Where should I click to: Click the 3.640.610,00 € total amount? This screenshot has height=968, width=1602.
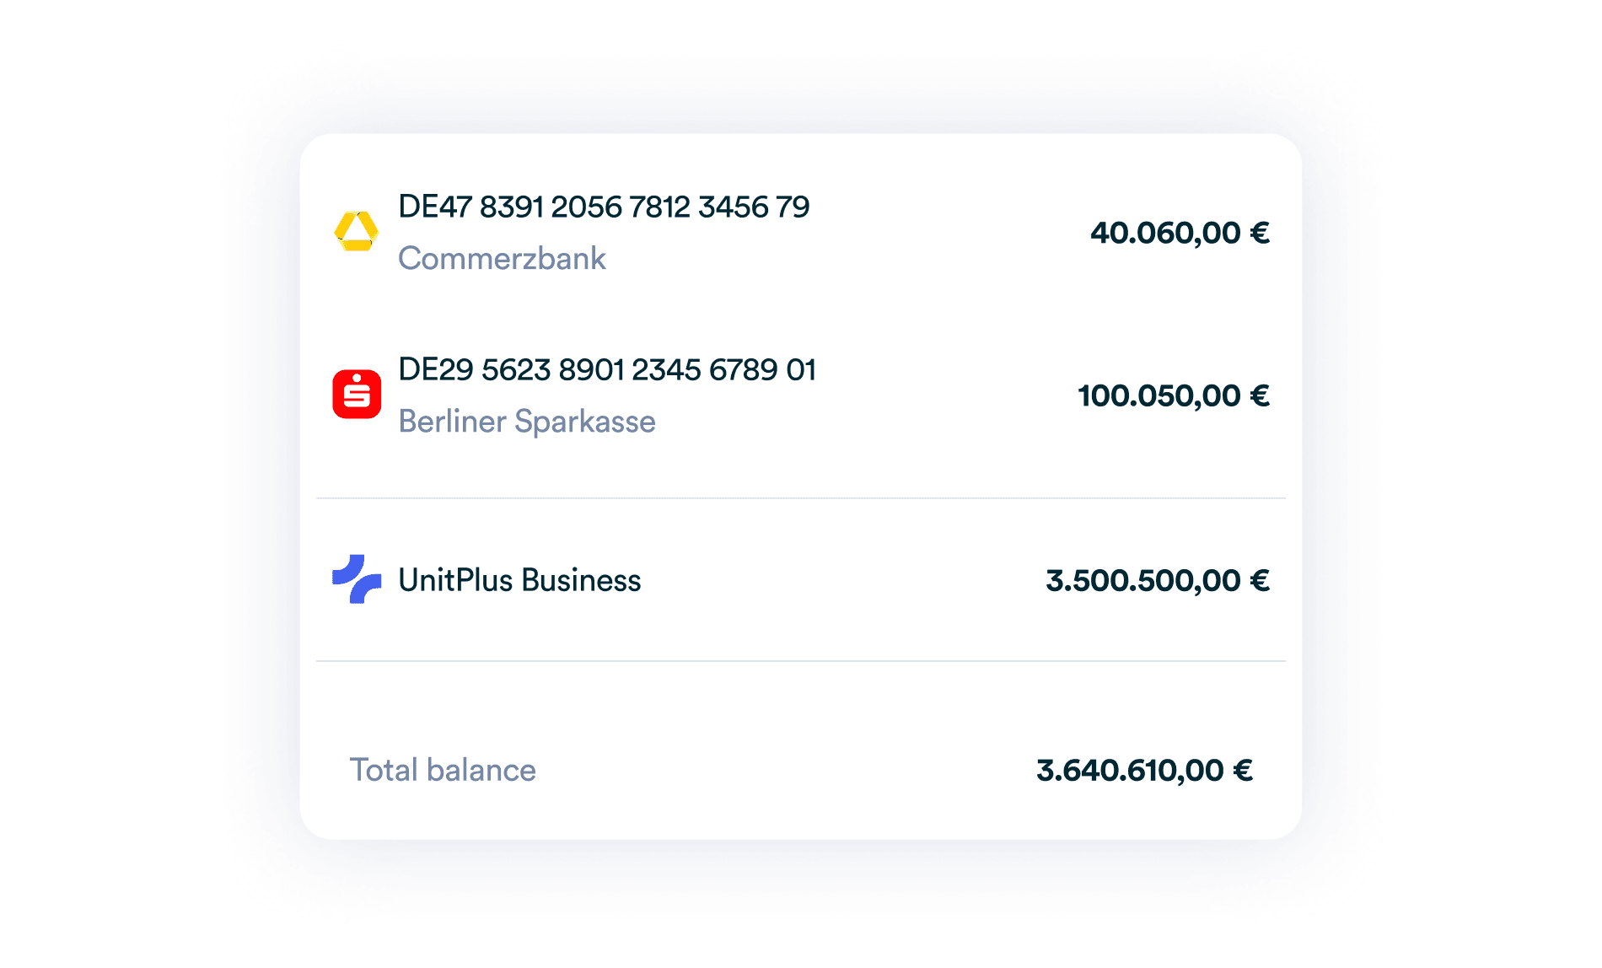(1144, 770)
